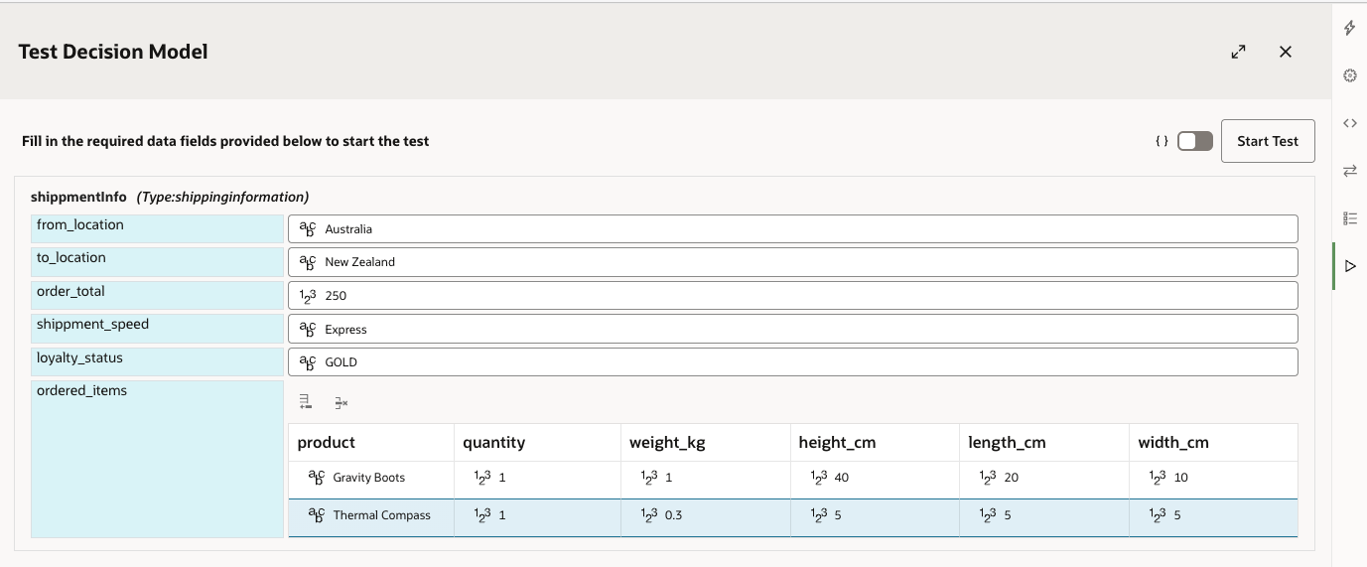Click quantity cell in Thermal Compass row
The height and width of the screenshot is (567, 1367).
point(537,515)
